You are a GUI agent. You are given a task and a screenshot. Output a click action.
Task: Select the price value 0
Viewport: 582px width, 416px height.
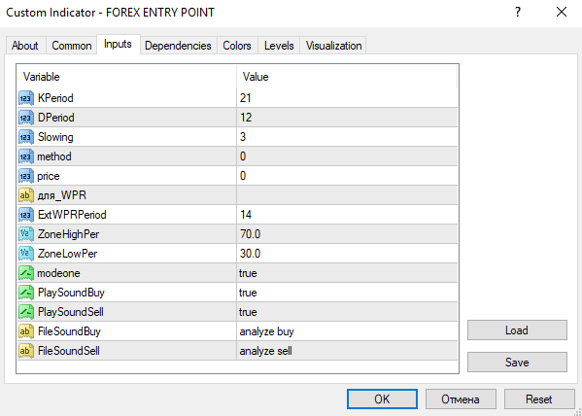click(347, 176)
